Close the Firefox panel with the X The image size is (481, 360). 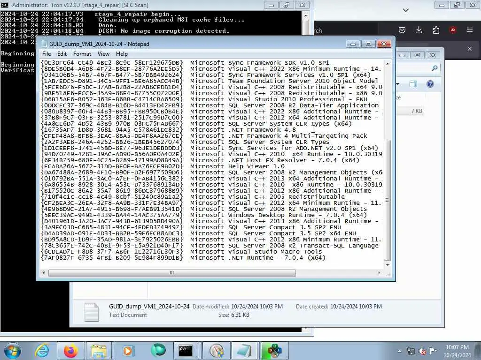[x=470, y=49]
